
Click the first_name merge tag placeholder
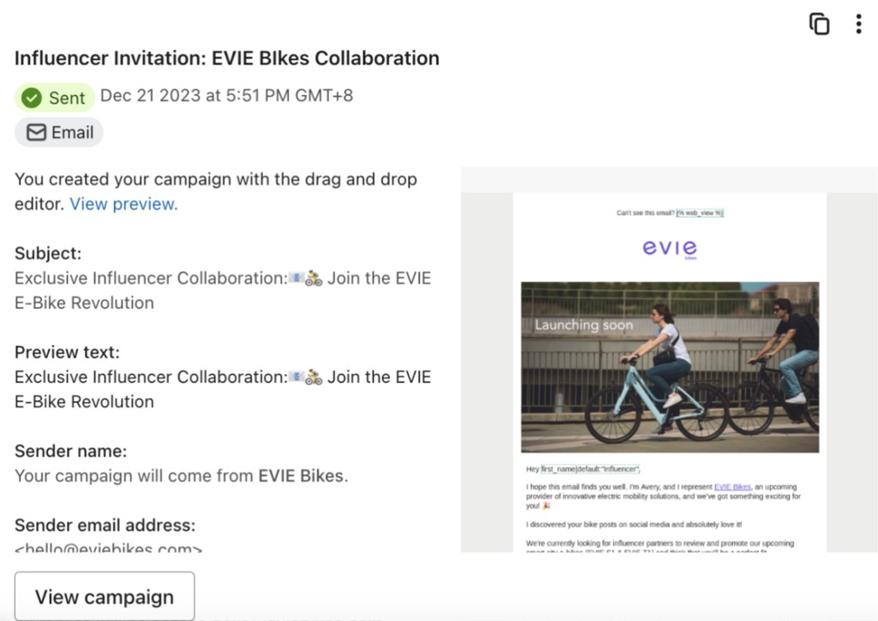coord(590,469)
